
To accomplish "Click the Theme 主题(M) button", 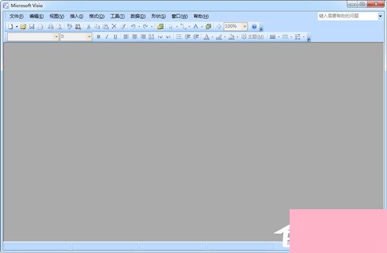I will pos(253,37).
